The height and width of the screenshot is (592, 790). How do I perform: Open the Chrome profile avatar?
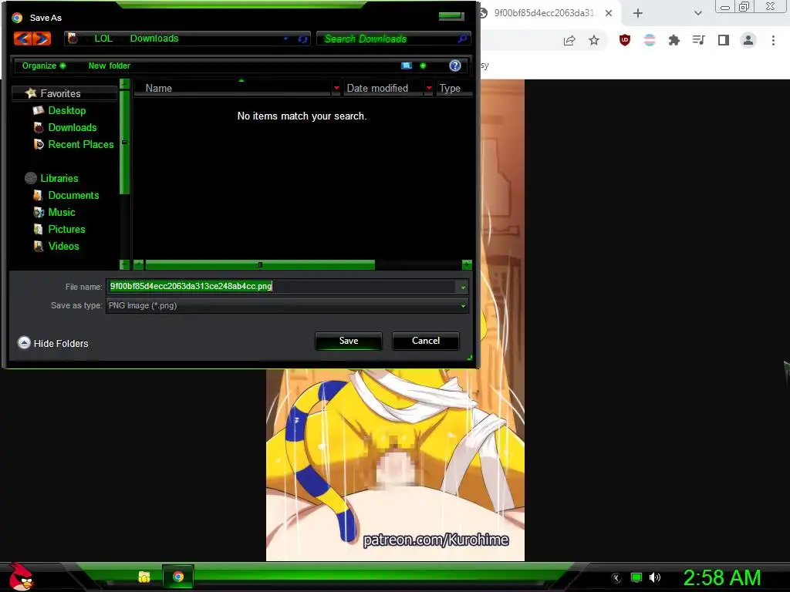coord(748,40)
